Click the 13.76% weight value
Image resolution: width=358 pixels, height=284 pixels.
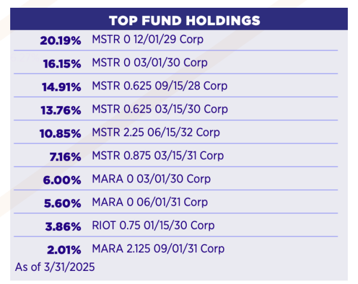coord(61,110)
